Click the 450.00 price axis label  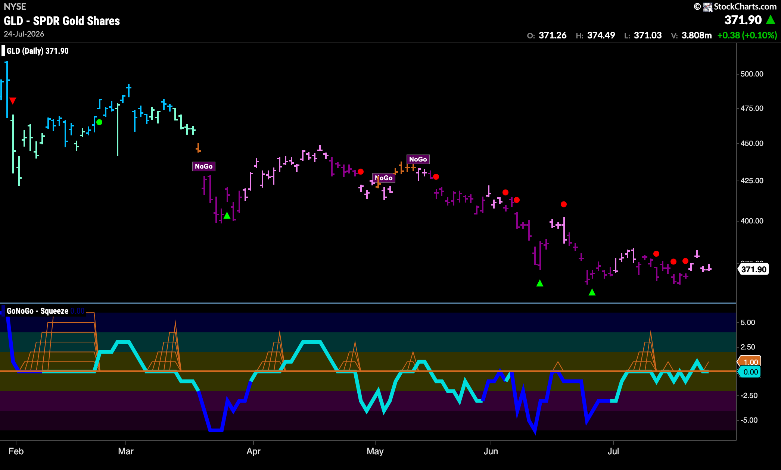[x=752, y=143]
